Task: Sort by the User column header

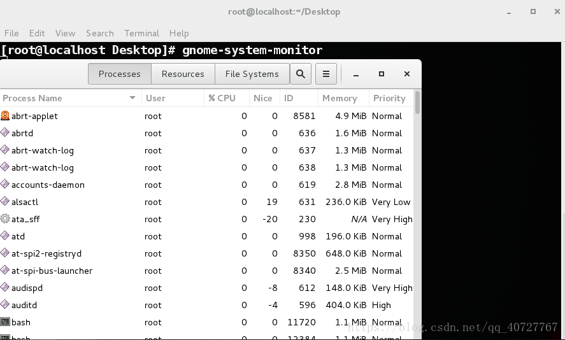Action: [x=173, y=98]
